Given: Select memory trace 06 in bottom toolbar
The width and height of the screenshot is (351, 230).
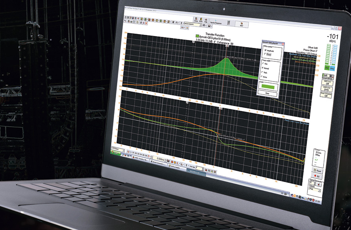Looking at the screenshot, I should coord(146,156).
